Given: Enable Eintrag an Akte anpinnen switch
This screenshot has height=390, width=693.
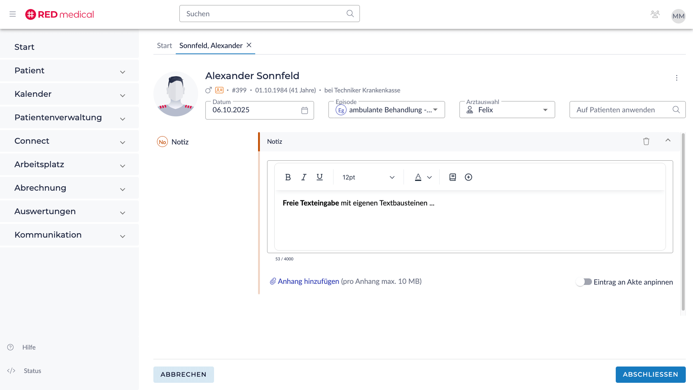Looking at the screenshot, I should pyautogui.click(x=584, y=282).
